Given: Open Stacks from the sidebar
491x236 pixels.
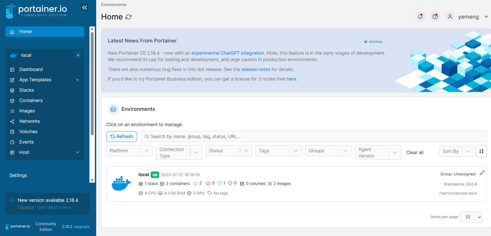Looking at the screenshot, I should 26,90.
